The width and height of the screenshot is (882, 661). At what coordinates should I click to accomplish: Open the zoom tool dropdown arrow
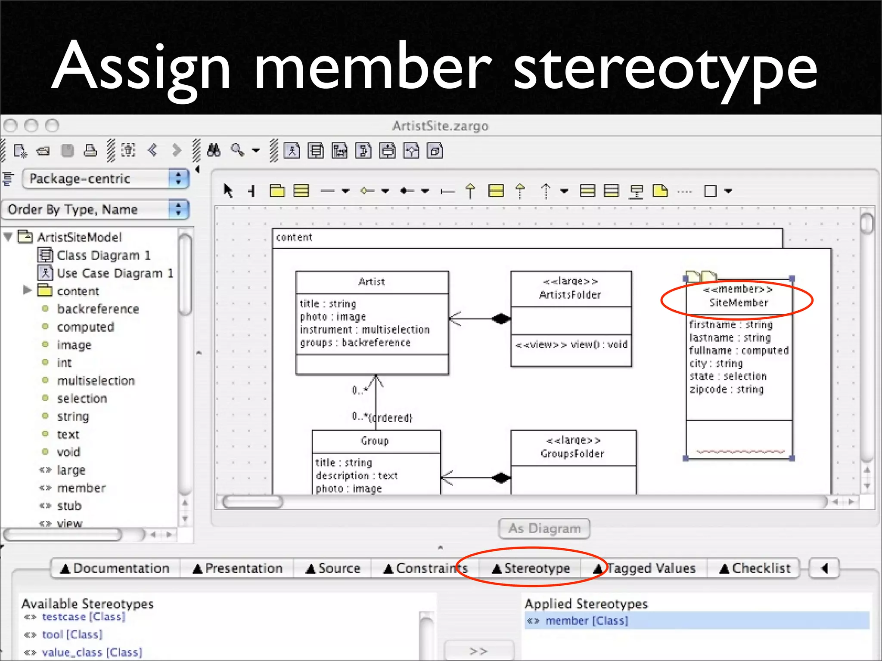tap(256, 150)
